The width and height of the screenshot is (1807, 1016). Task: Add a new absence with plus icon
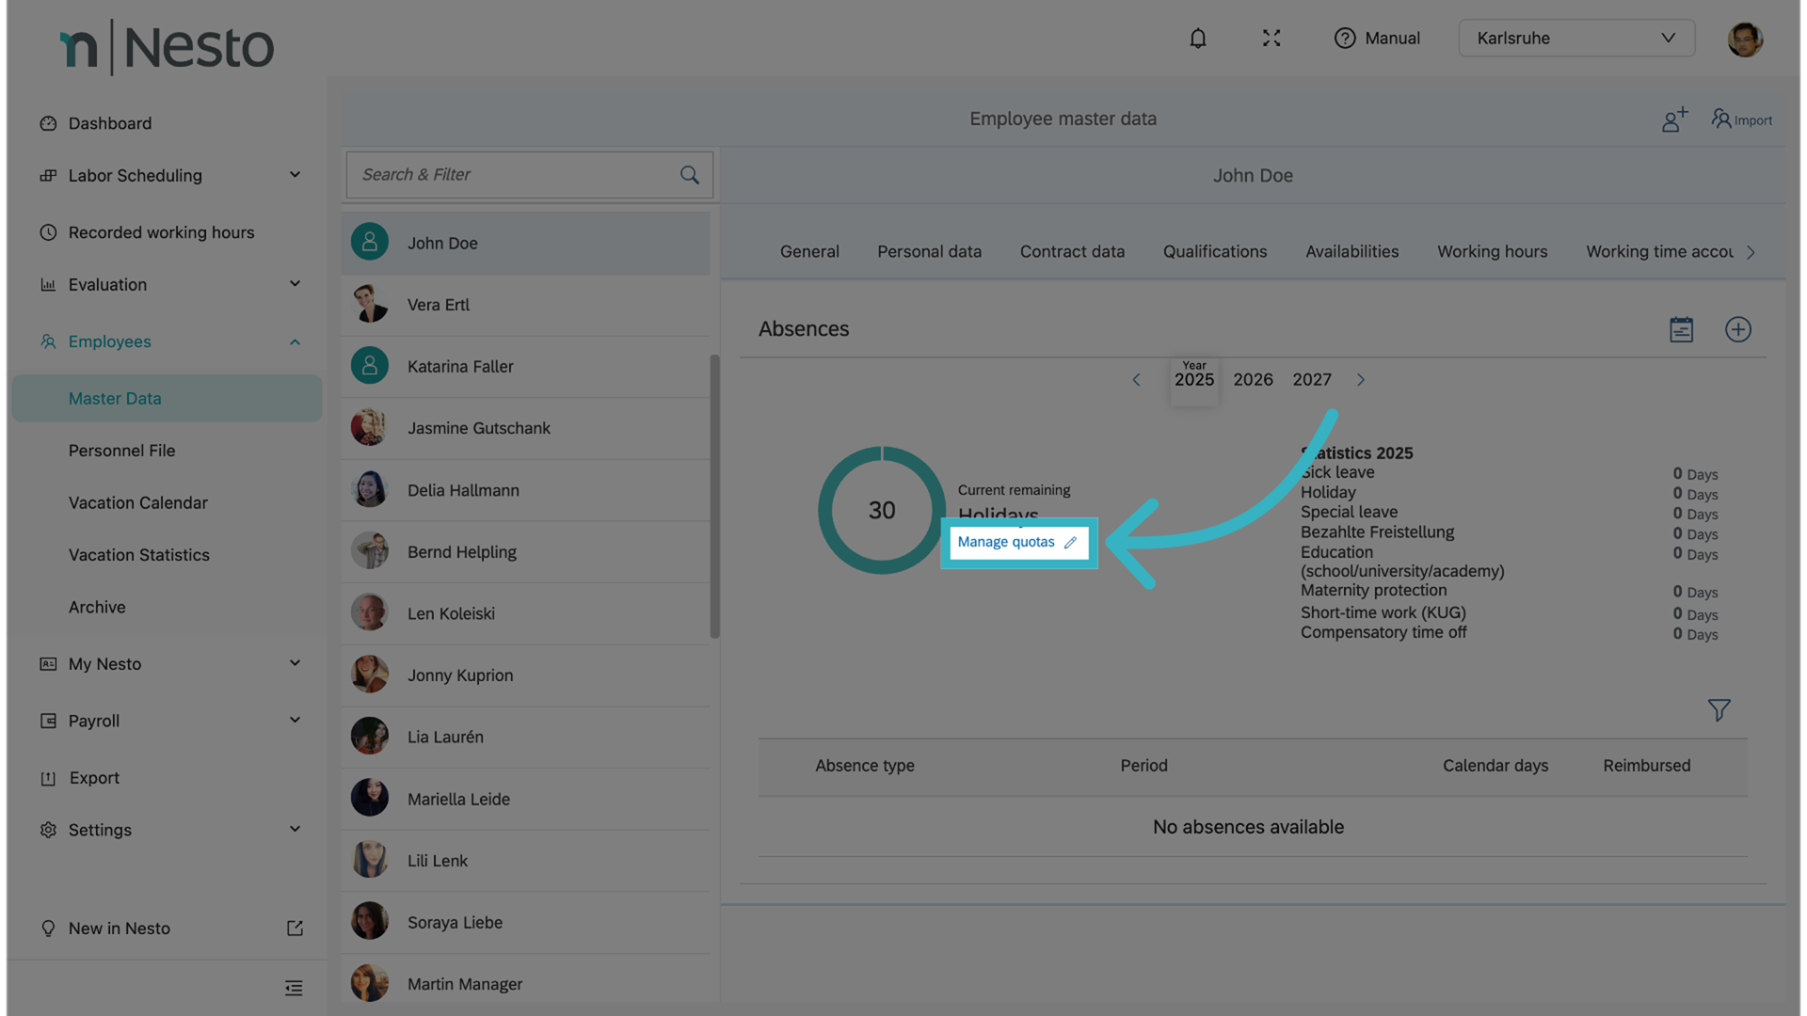[1737, 329]
